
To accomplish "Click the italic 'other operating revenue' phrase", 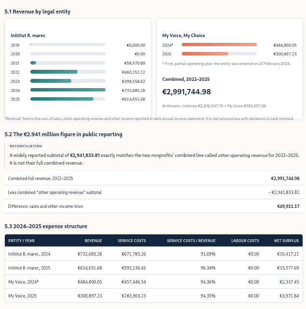I will pos(243,155).
